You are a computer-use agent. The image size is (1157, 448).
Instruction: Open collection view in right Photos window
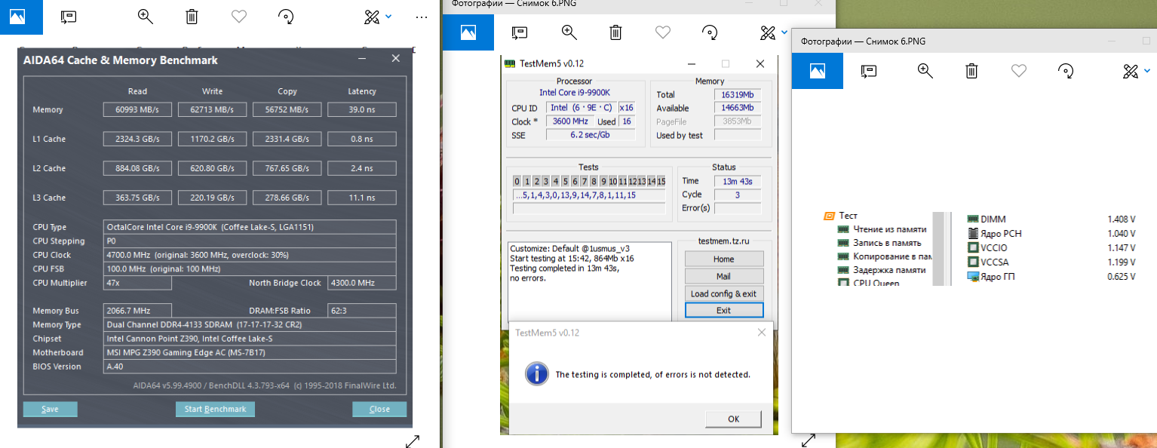[x=818, y=71]
